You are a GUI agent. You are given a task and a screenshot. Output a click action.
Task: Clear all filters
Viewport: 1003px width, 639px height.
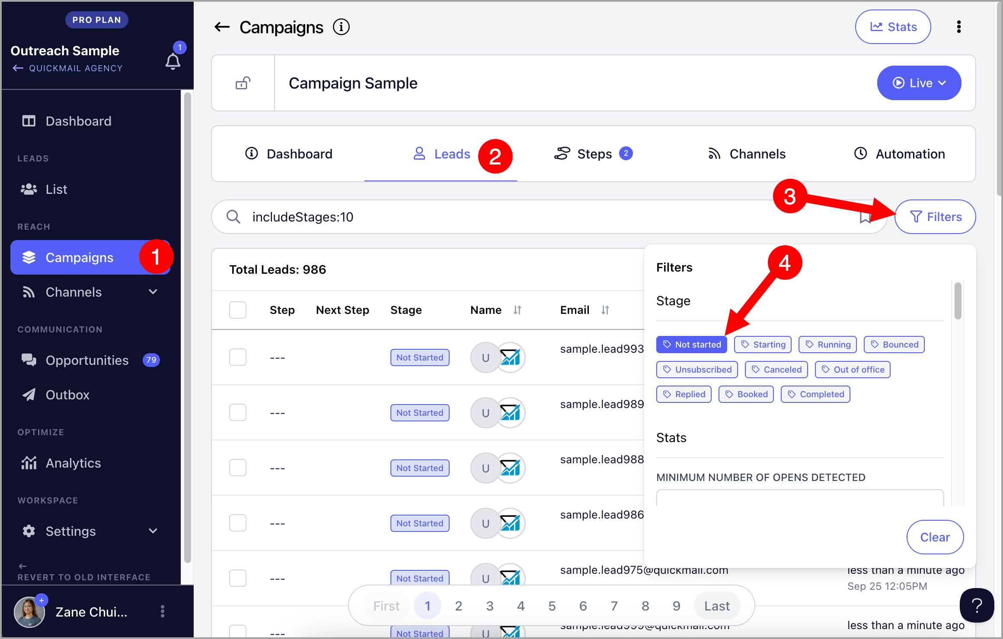935,537
